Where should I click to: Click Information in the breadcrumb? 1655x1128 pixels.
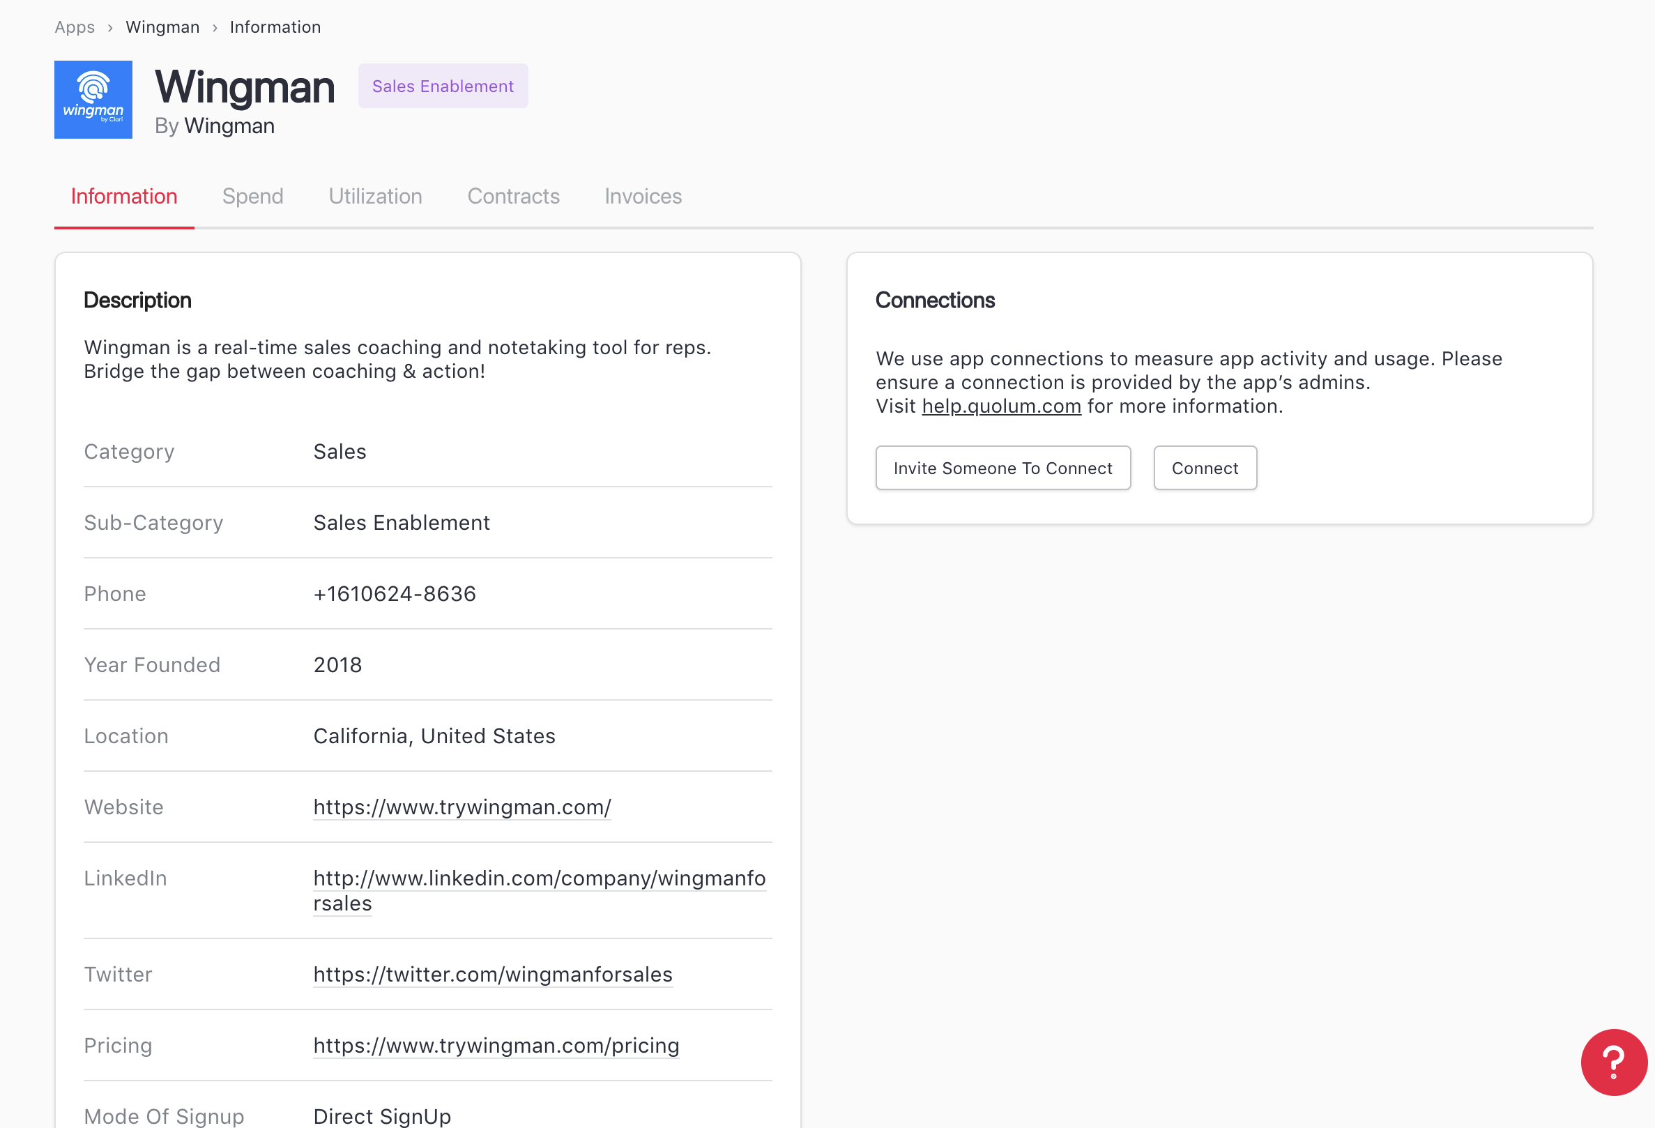coord(275,27)
